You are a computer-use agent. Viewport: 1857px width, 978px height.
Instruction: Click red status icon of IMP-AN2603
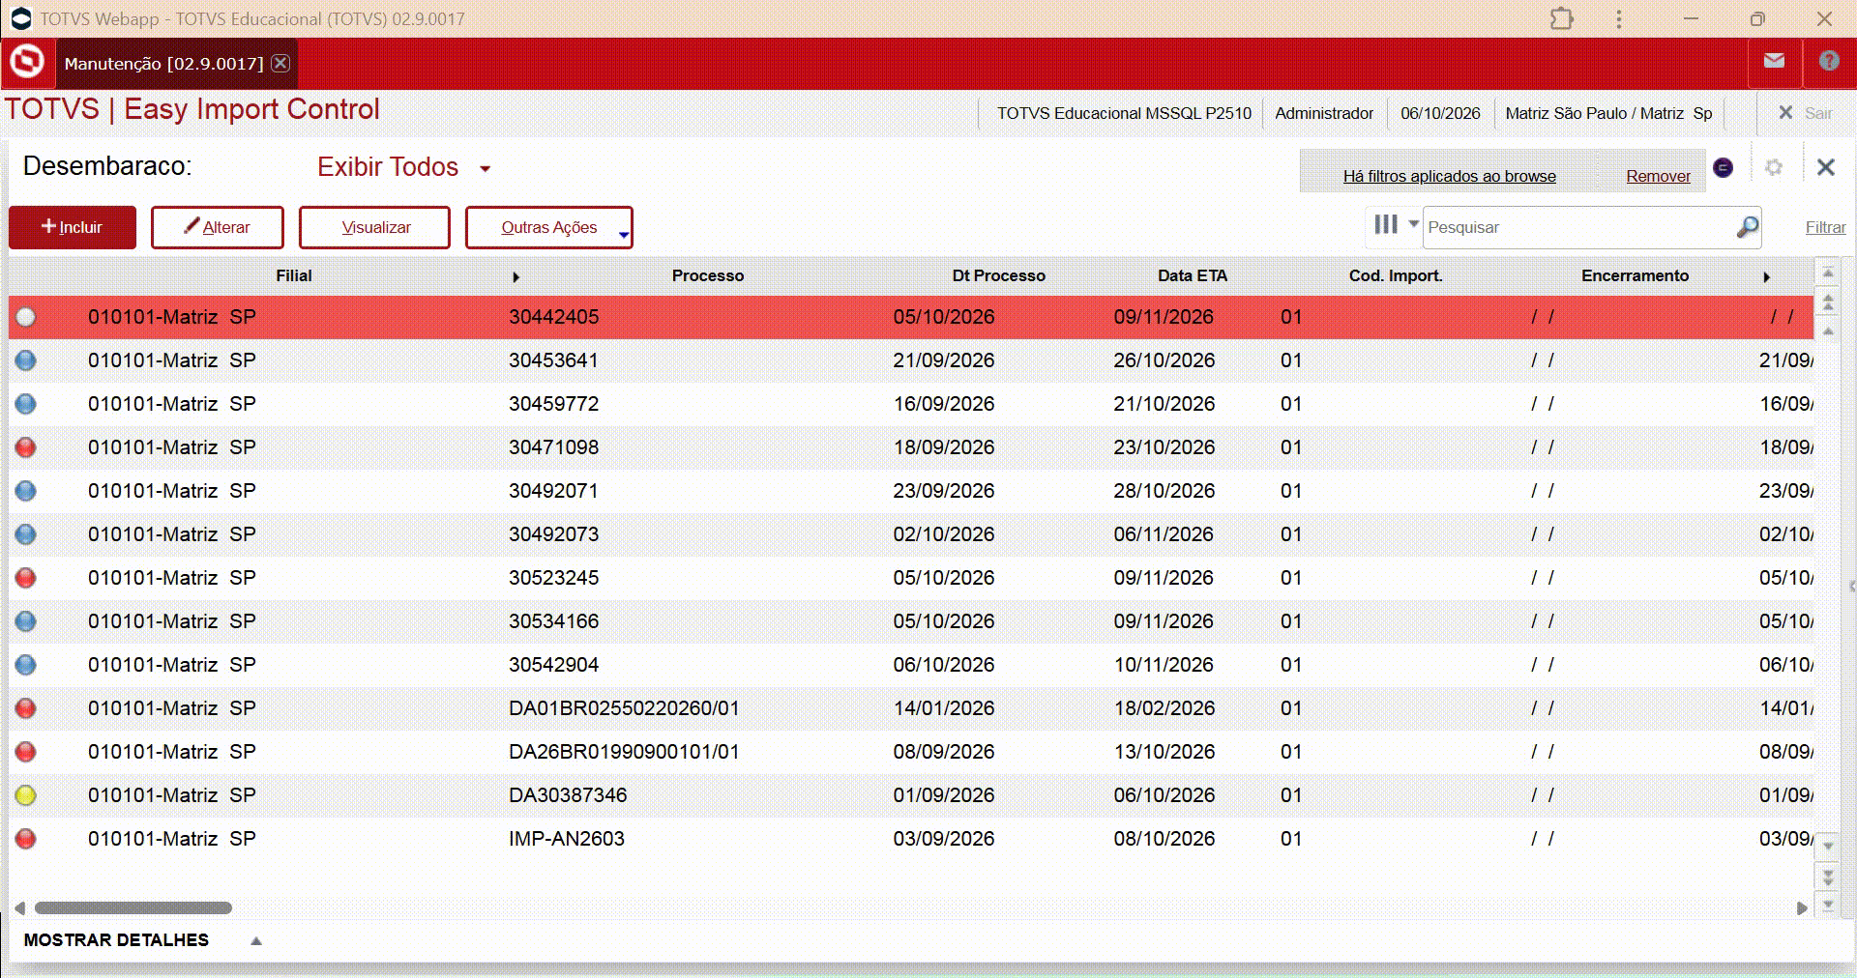[26, 839]
